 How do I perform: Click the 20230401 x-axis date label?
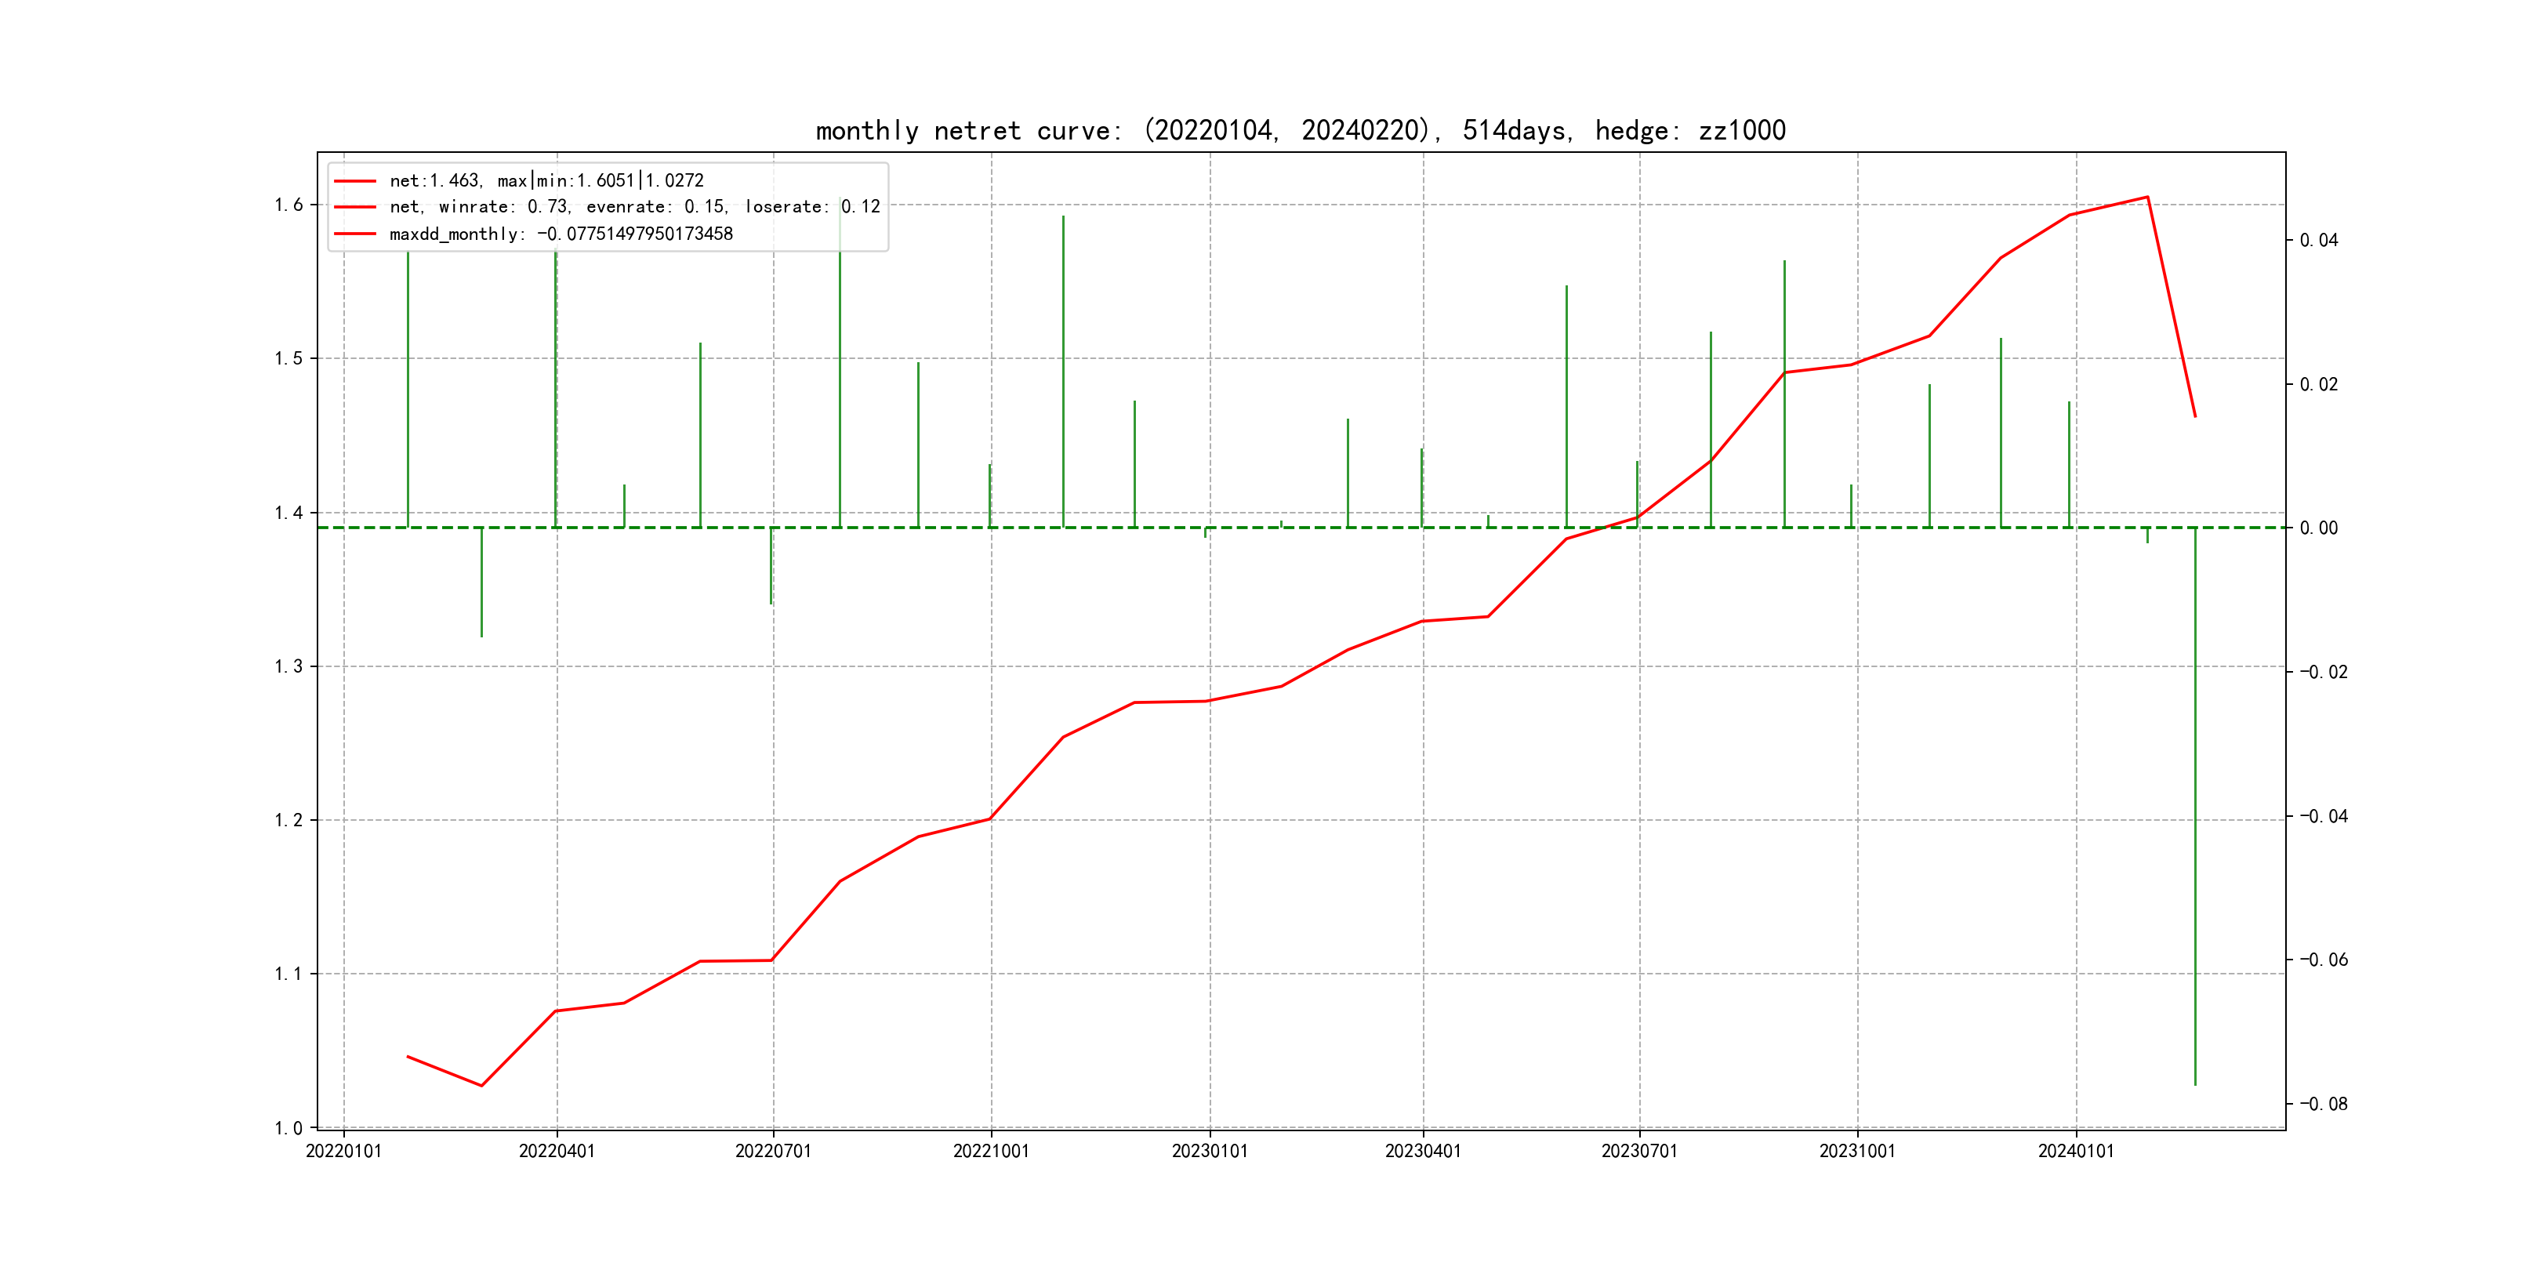1423,1151
